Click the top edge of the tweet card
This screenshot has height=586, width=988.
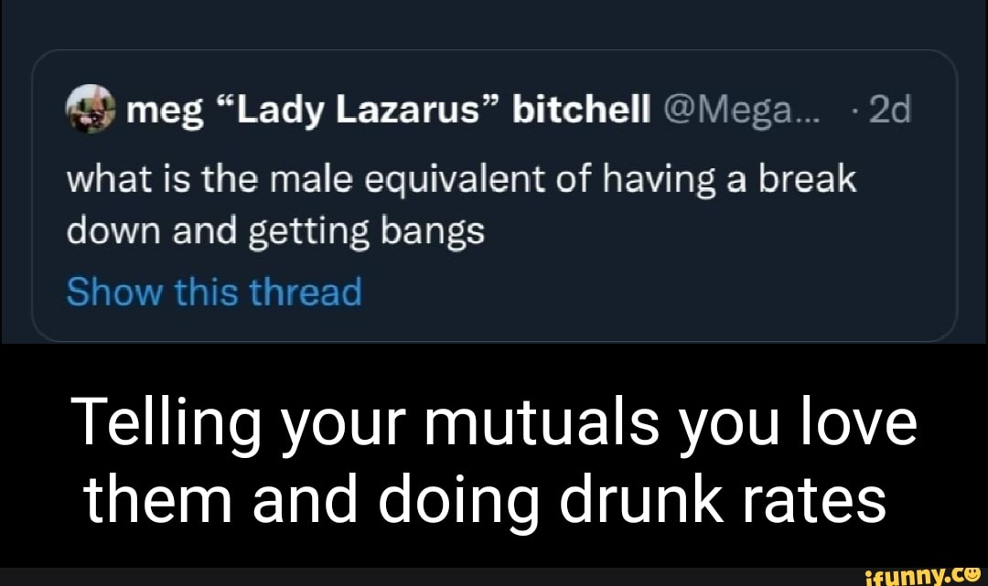click(x=494, y=53)
